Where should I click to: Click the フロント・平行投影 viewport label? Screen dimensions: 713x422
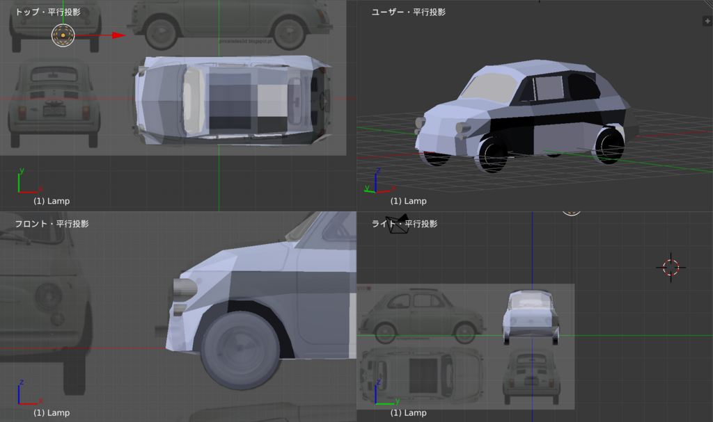pyautogui.click(x=52, y=224)
